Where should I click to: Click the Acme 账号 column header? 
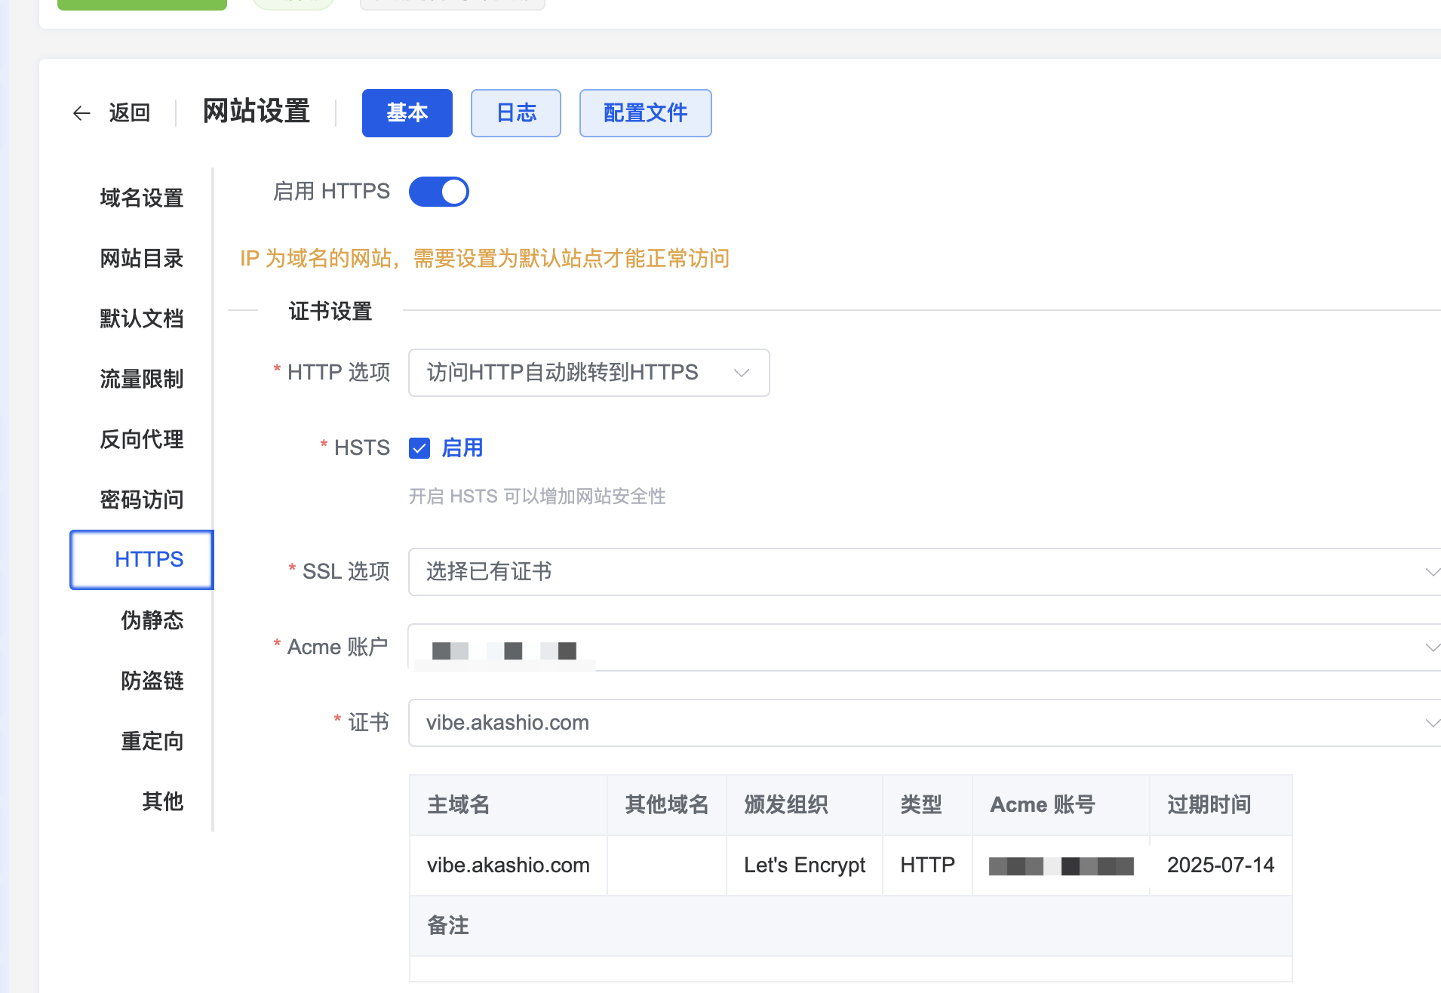click(x=1061, y=805)
